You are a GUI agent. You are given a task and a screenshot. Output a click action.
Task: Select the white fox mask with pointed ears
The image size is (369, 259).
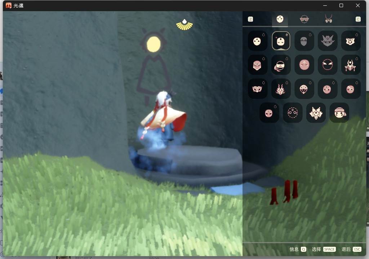coord(316,113)
